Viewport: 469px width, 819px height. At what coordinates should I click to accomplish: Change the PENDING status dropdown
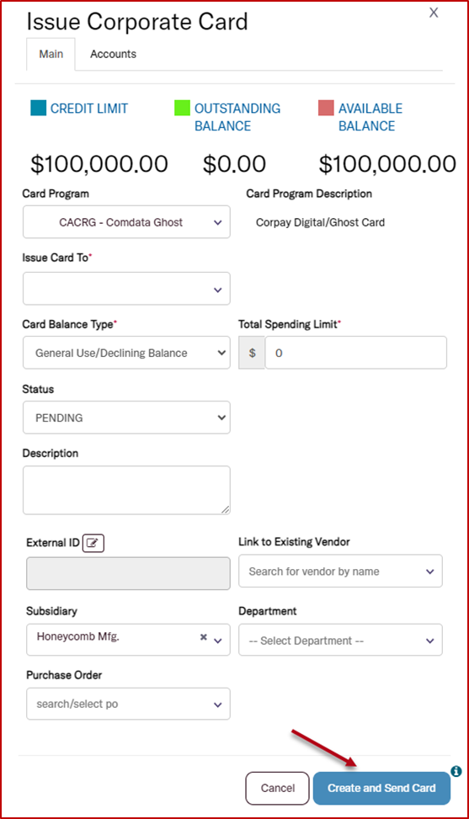126,417
